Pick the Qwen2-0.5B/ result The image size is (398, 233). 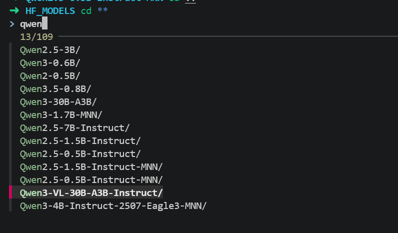pyautogui.click(x=49, y=75)
